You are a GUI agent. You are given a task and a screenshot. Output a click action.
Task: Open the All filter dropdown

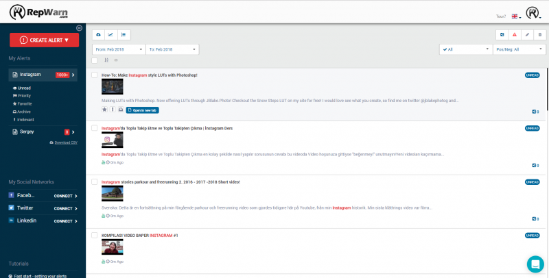pyautogui.click(x=466, y=49)
